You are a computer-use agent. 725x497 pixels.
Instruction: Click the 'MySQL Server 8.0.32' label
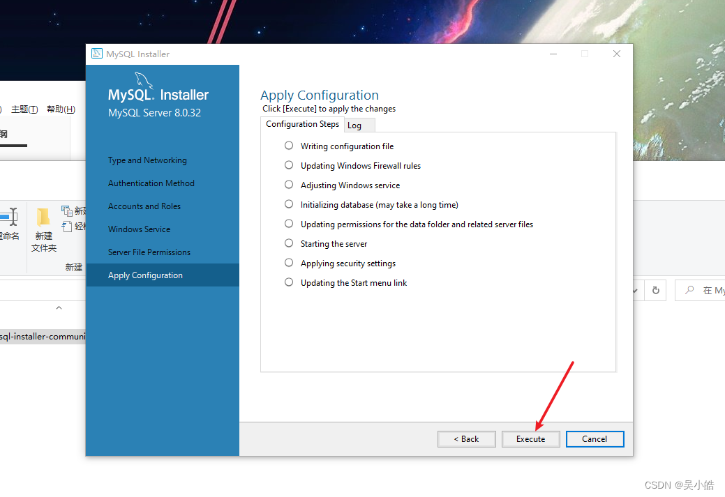(x=154, y=113)
